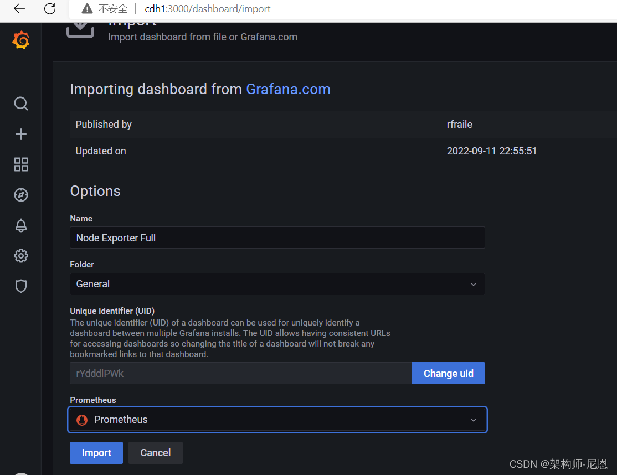Click the Import button
This screenshot has width=617, height=475.
tap(96, 453)
